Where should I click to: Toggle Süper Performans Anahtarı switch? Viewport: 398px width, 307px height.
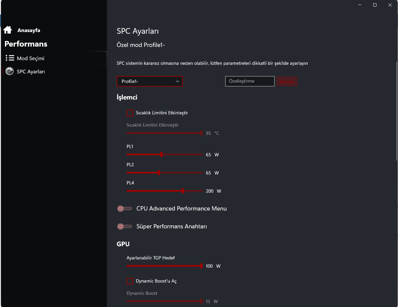pyautogui.click(x=125, y=226)
